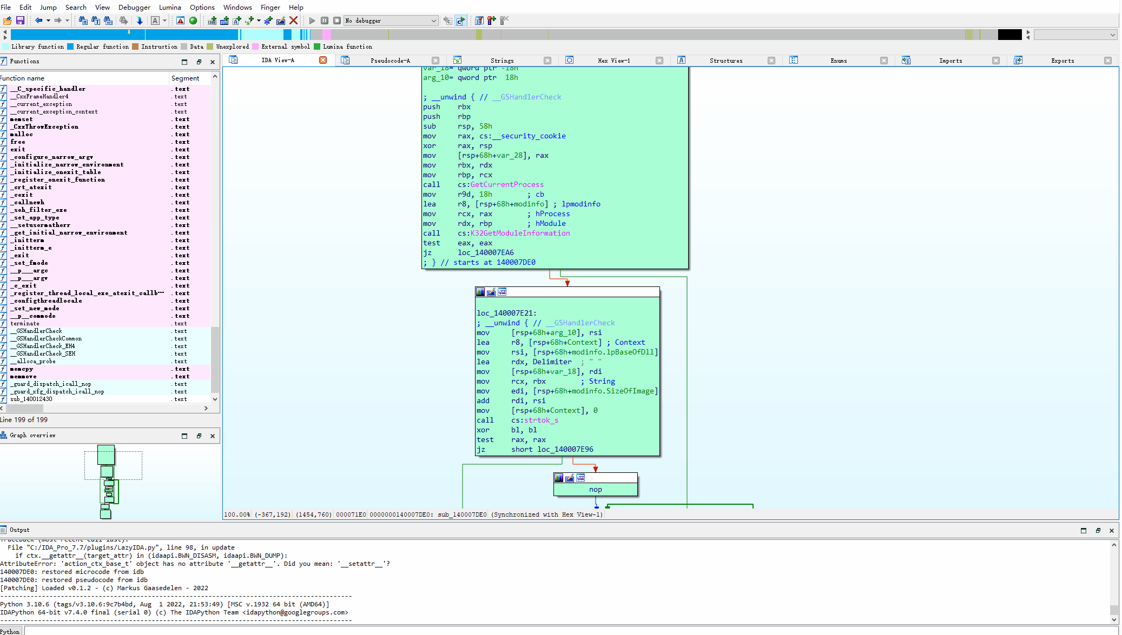Click the node color icon in loc_140007E21 block
The image size is (1122, 635).
[480, 292]
